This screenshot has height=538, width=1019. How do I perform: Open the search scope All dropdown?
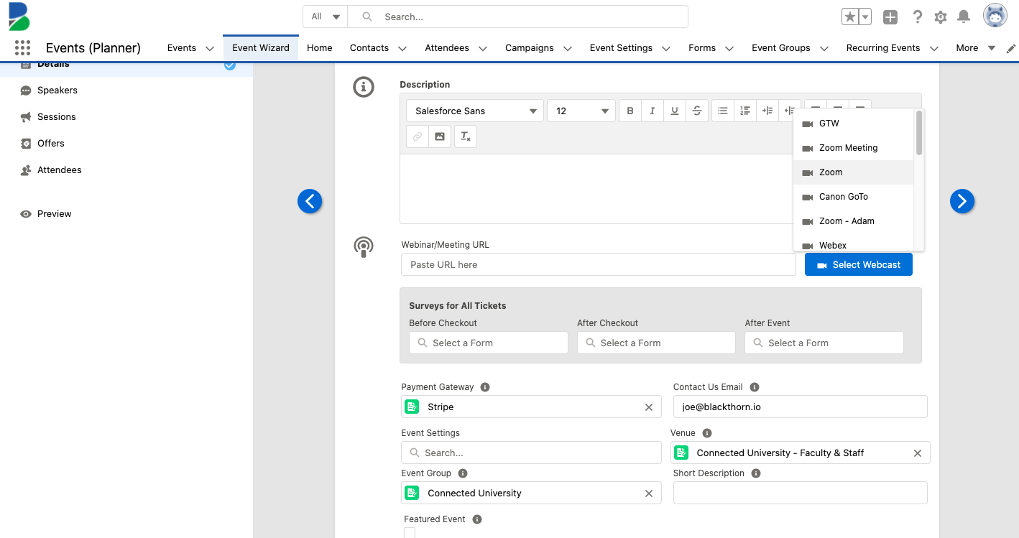(x=326, y=17)
